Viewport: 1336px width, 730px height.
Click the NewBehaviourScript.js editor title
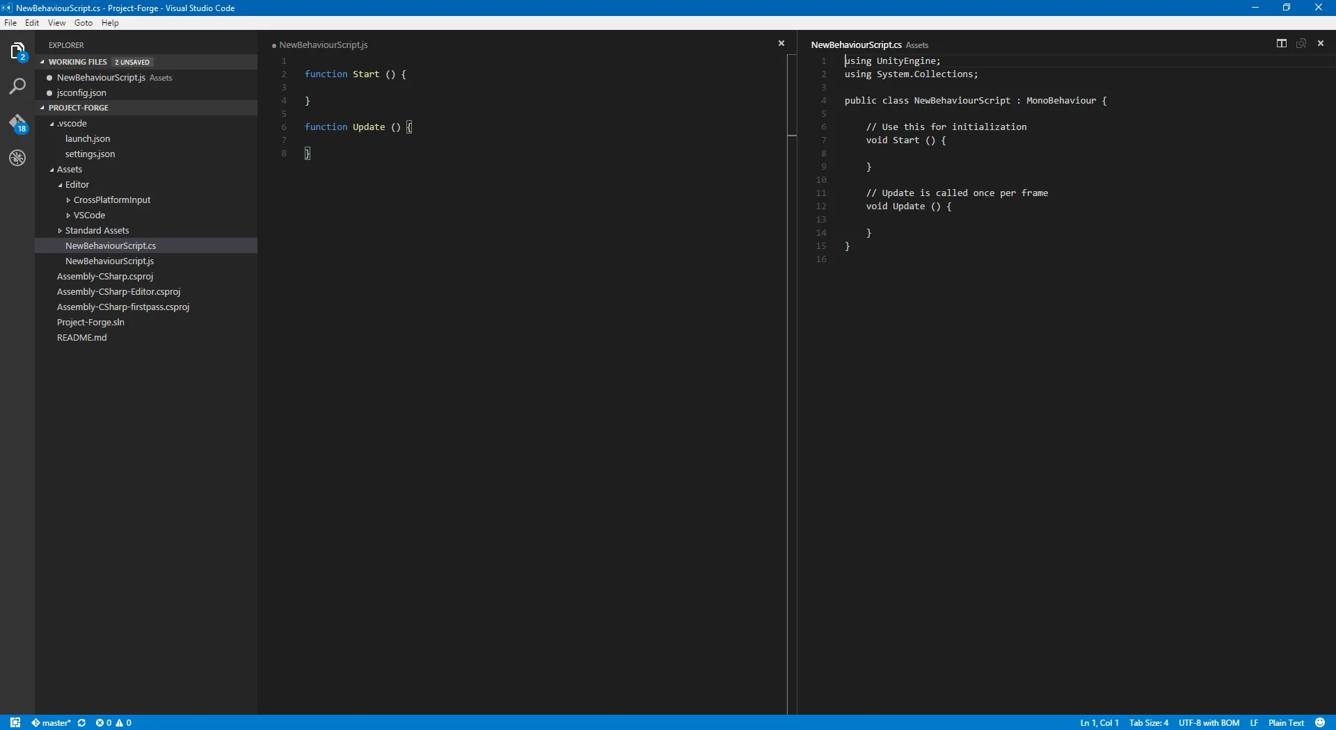tap(324, 44)
